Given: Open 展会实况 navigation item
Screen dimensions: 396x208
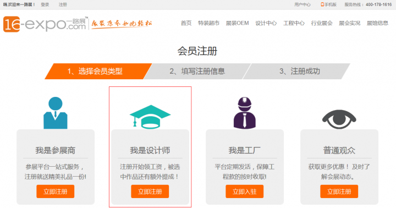Looking at the screenshot, I should click(350, 23).
